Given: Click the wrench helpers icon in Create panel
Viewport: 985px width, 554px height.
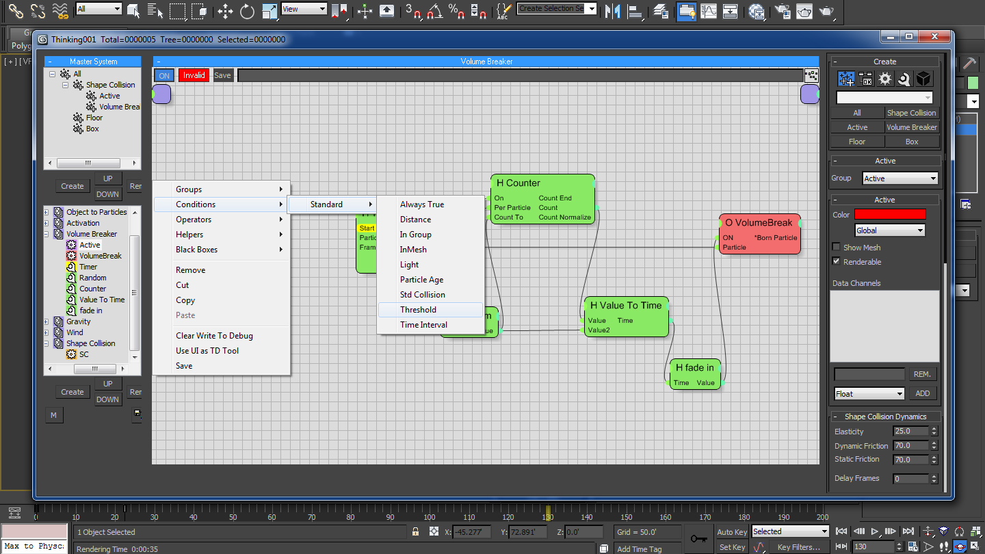Looking at the screenshot, I should click(904, 79).
